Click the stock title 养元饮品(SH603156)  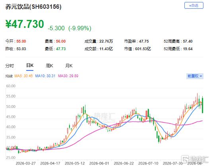coord(33,7)
